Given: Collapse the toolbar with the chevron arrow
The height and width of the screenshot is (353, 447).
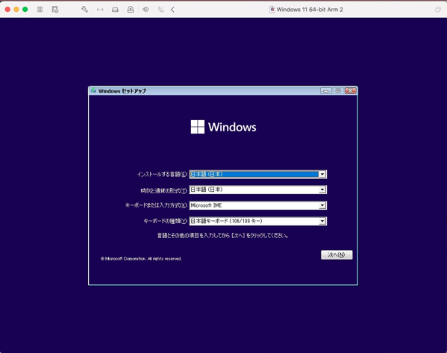Looking at the screenshot, I should (172, 10).
